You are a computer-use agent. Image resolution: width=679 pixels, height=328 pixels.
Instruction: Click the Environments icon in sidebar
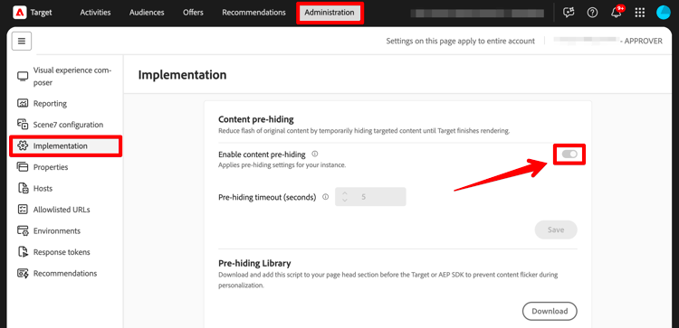click(22, 230)
